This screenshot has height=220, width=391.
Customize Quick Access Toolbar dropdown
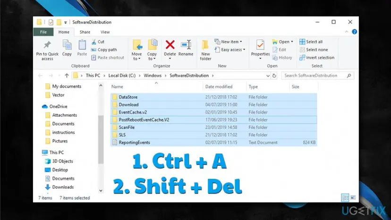coord(66,23)
